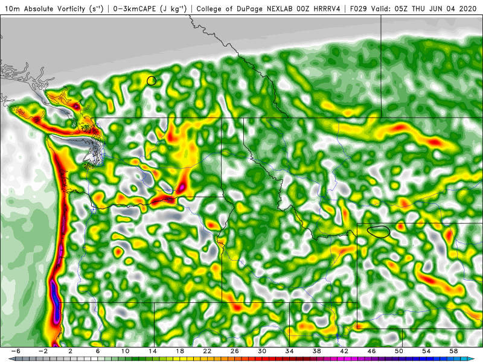Click the '26' colorbar label
This screenshot has width=483, height=362.
click(x=235, y=351)
